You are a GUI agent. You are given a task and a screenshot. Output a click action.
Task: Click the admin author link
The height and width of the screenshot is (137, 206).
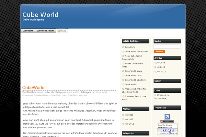tap(40, 92)
